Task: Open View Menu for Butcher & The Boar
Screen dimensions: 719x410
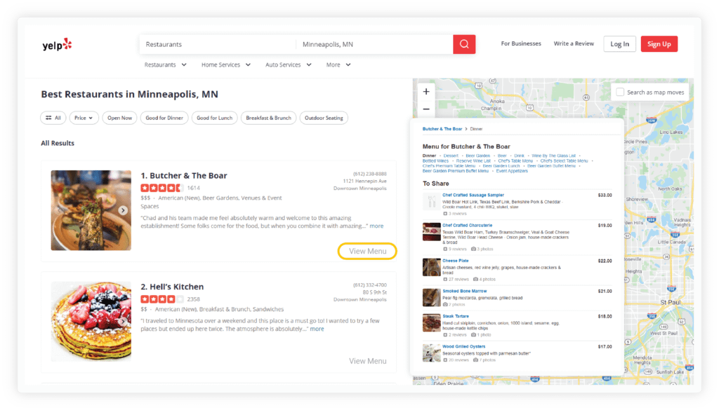Action: (x=367, y=251)
